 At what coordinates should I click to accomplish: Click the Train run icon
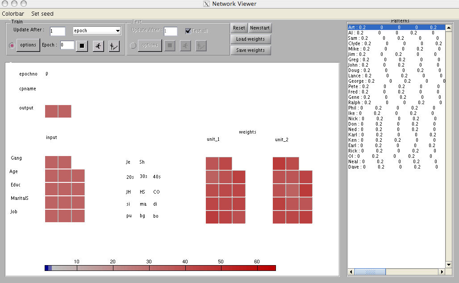[x=98, y=46]
